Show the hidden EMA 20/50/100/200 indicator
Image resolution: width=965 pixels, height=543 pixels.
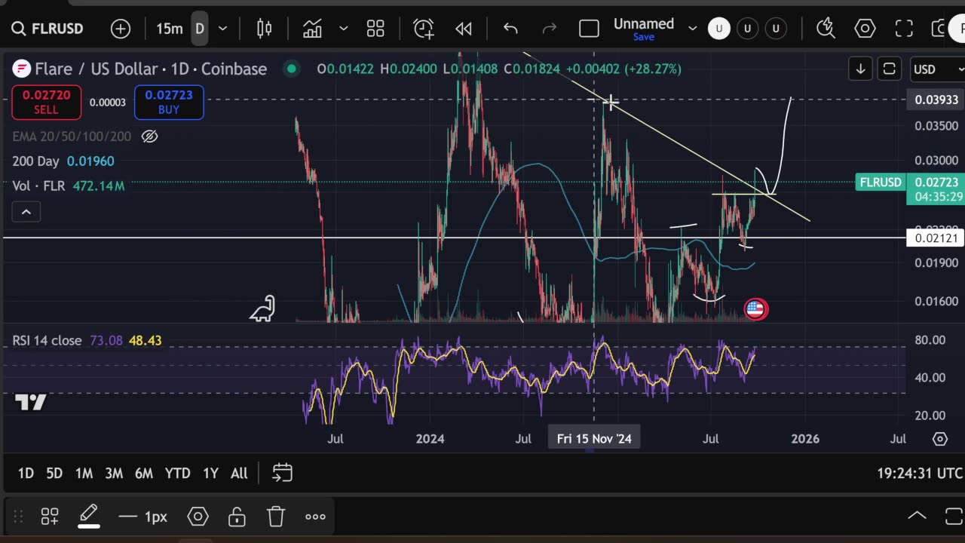click(x=149, y=137)
